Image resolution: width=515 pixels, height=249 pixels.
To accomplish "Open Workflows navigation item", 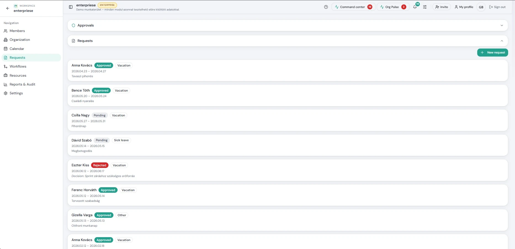I will [x=31, y=66].
